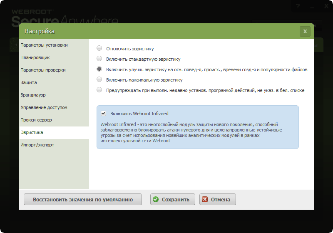This screenshot has height=233, width=333.
Task: Open 'Управление доступом' section
Action: point(54,108)
